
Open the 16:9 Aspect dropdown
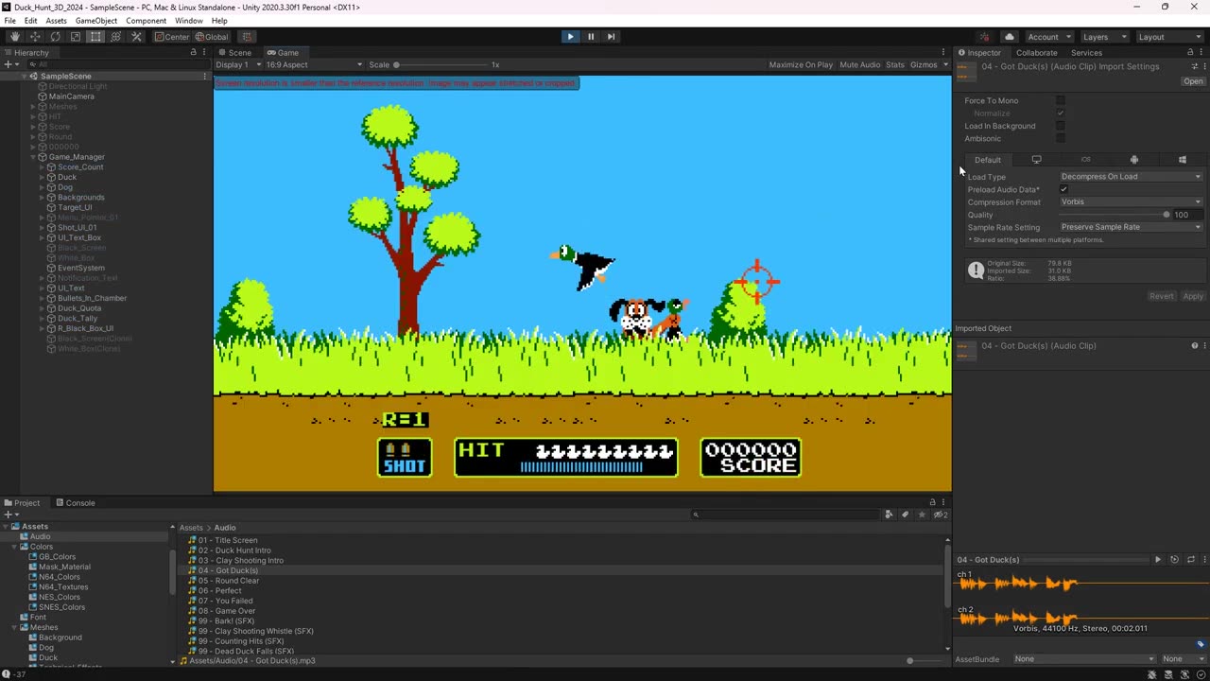click(314, 65)
